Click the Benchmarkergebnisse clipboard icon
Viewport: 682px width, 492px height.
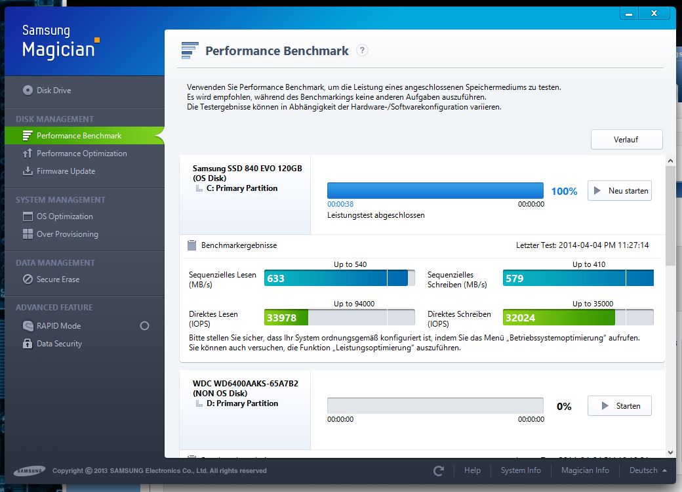tap(191, 245)
